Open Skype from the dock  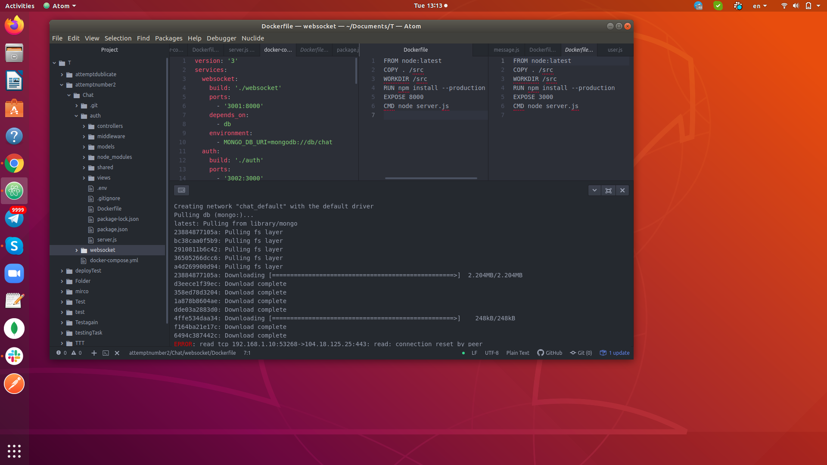pyautogui.click(x=14, y=246)
